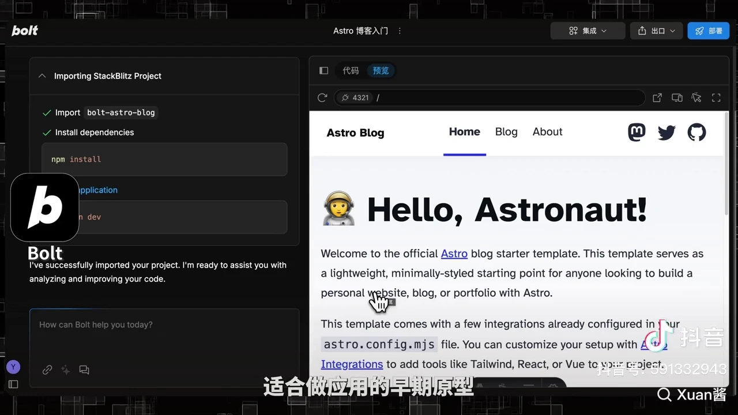Toggle fullscreen preview icon
The height and width of the screenshot is (415, 738).
[x=716, y=97]
